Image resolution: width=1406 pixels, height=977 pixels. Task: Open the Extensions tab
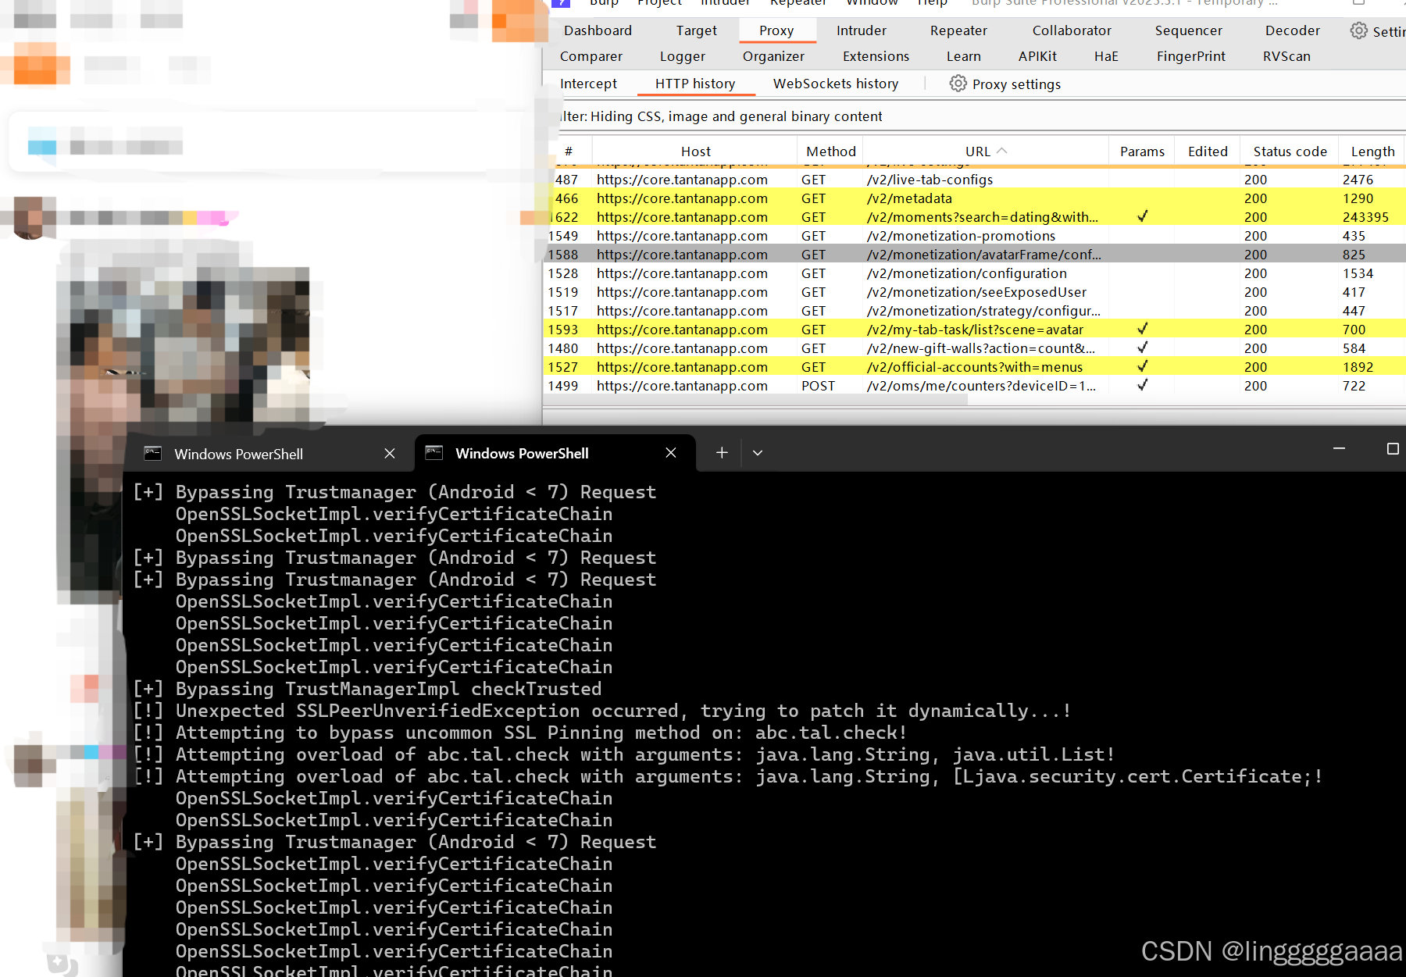876,56
